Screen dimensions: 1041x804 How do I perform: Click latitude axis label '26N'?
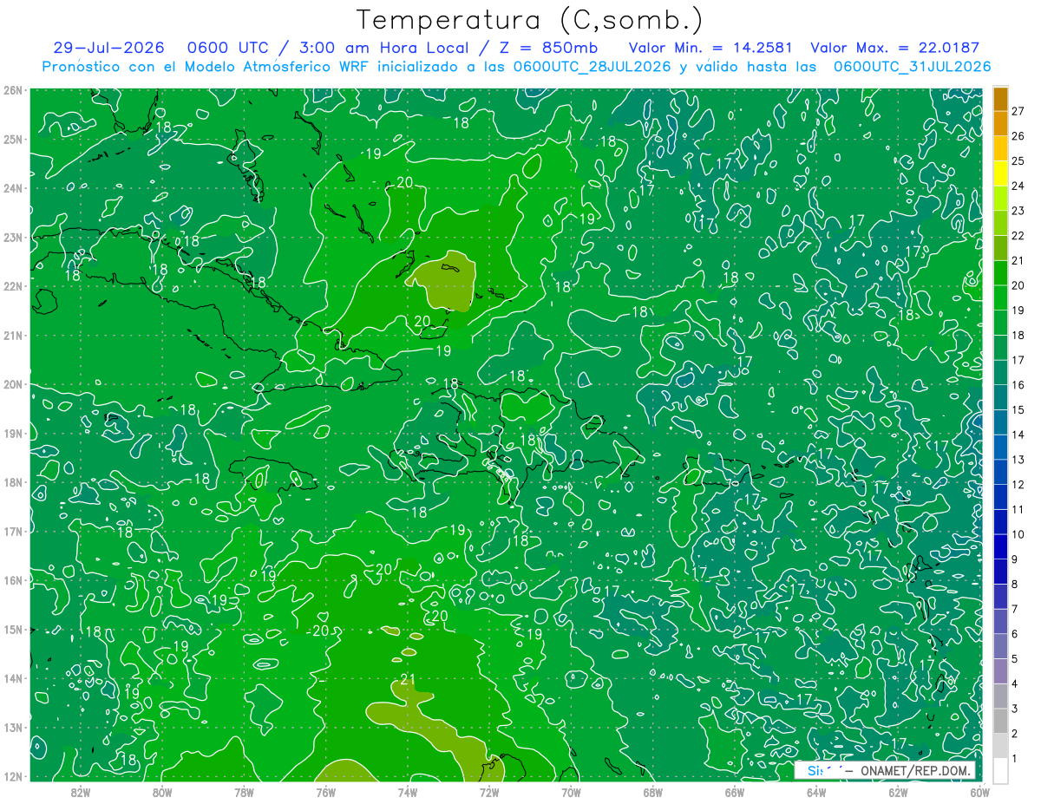[x=12, y=90]
